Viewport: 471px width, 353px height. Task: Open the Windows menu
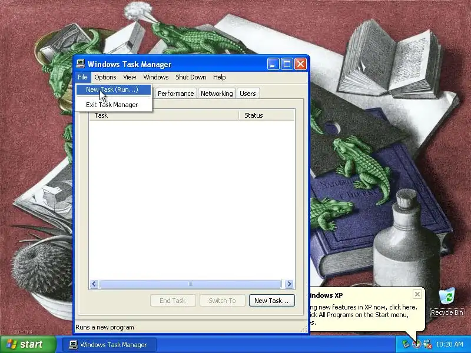tap(156, 77)
